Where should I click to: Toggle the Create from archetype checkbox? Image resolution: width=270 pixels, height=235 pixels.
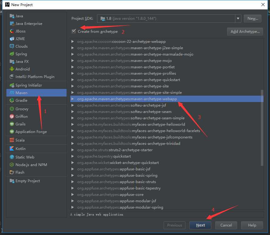[74, 31]
